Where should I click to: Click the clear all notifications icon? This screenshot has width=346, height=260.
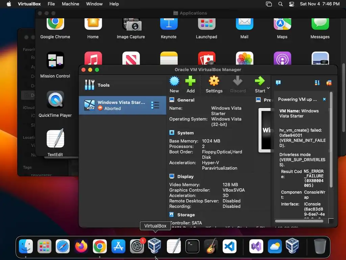pyautogui.click(x=329, y=83)
